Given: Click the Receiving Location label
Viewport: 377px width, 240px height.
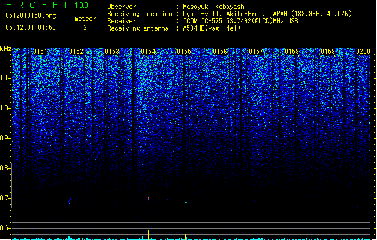Looking at the screenshot, I should coord(140,14).
